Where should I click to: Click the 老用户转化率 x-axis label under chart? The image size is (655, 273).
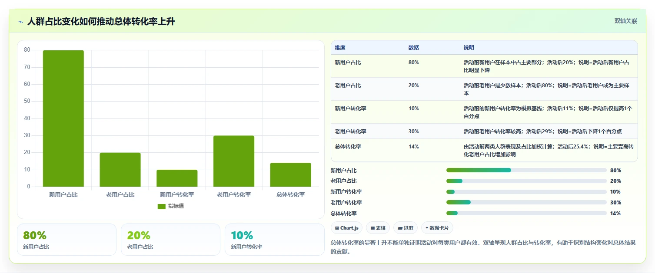234,195
